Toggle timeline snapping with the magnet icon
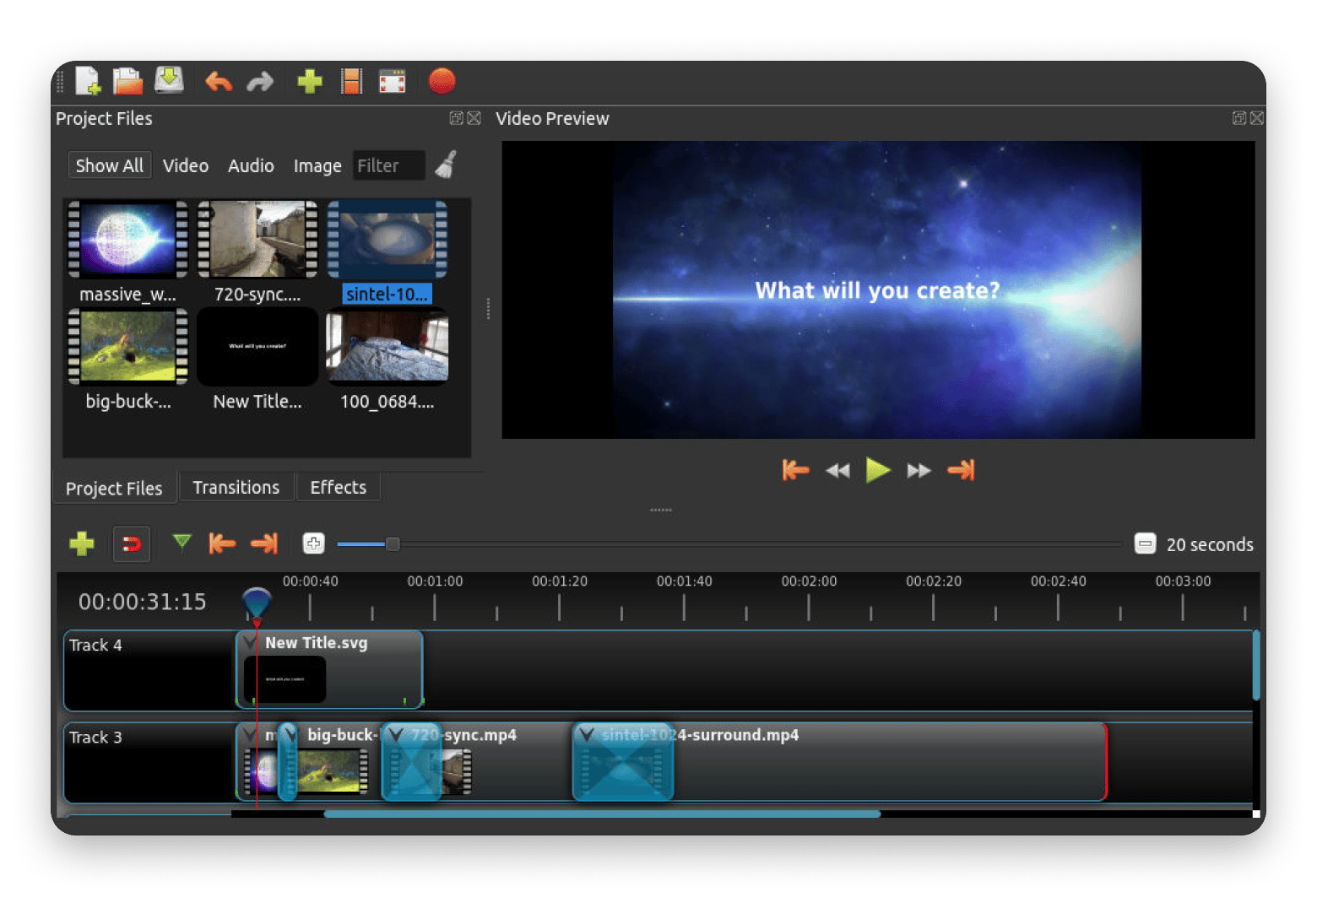This screenshot has width=1317, height=903. [131, 543]
